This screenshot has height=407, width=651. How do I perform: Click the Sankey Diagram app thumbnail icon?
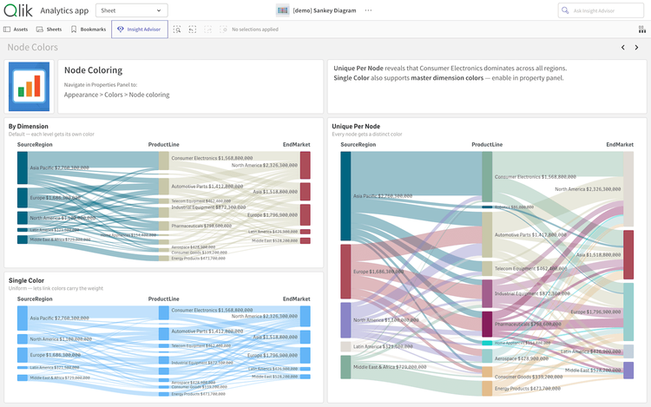pos(283,10)
